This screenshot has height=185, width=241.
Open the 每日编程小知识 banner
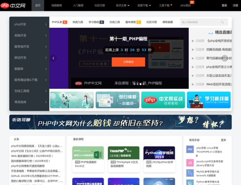[x=118, y=100]
